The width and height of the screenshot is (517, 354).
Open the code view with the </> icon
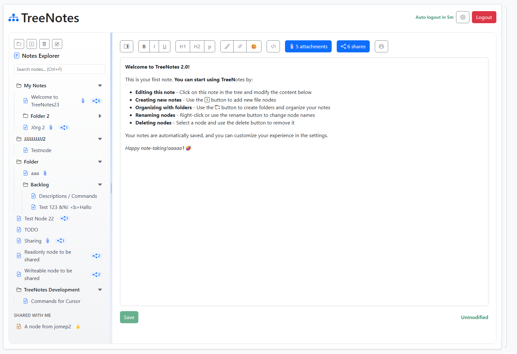[x=273, y=46]
